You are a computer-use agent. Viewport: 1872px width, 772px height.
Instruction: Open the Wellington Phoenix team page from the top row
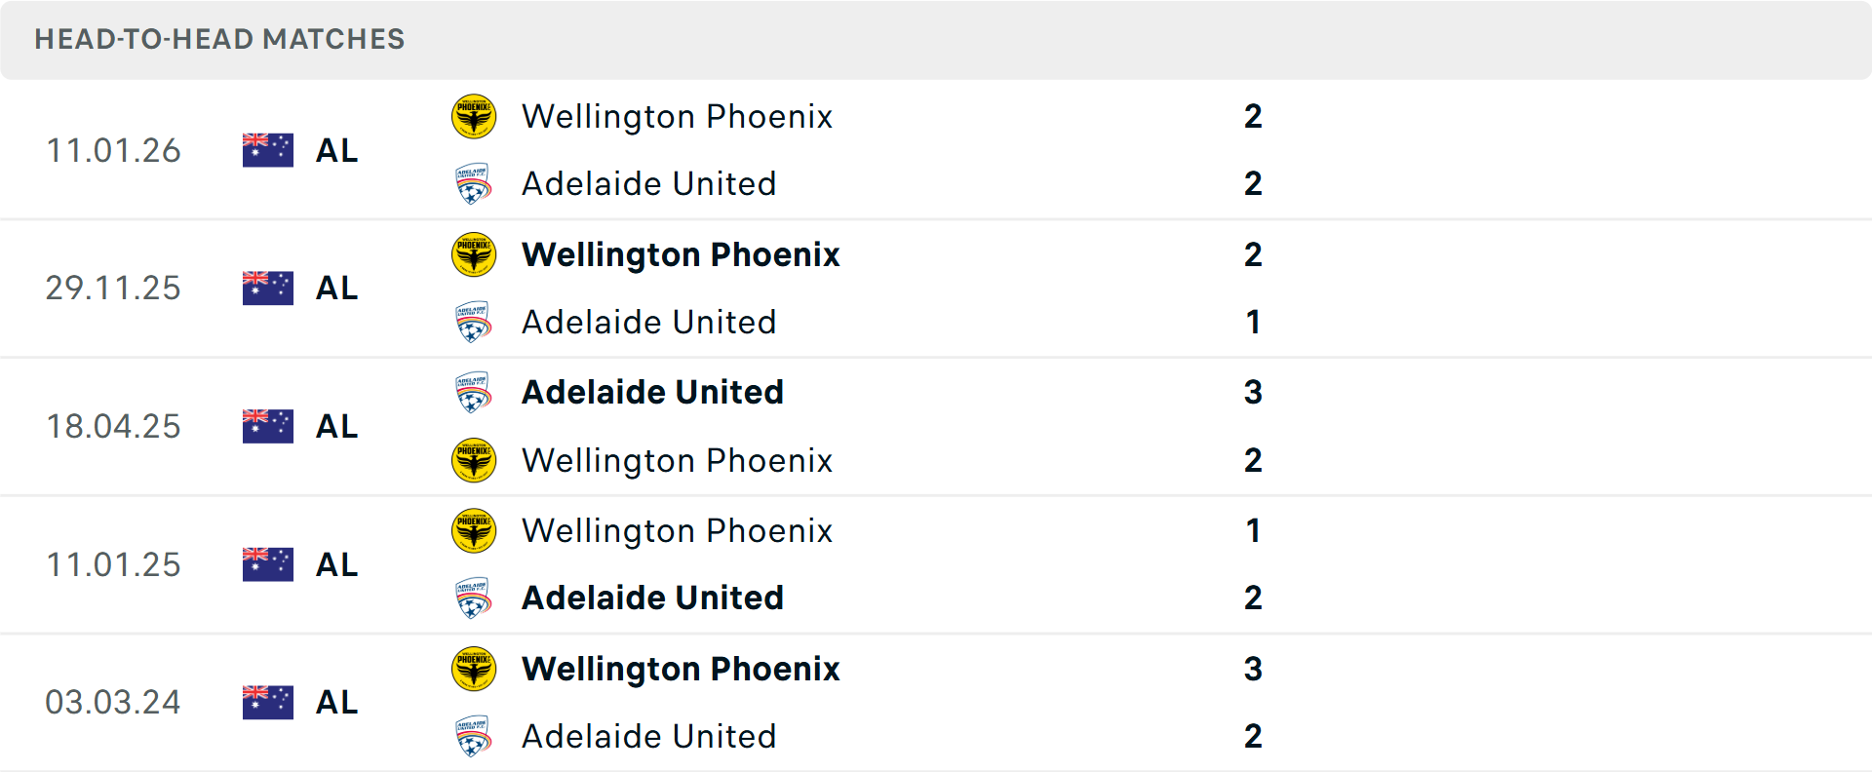pos(677,116)
